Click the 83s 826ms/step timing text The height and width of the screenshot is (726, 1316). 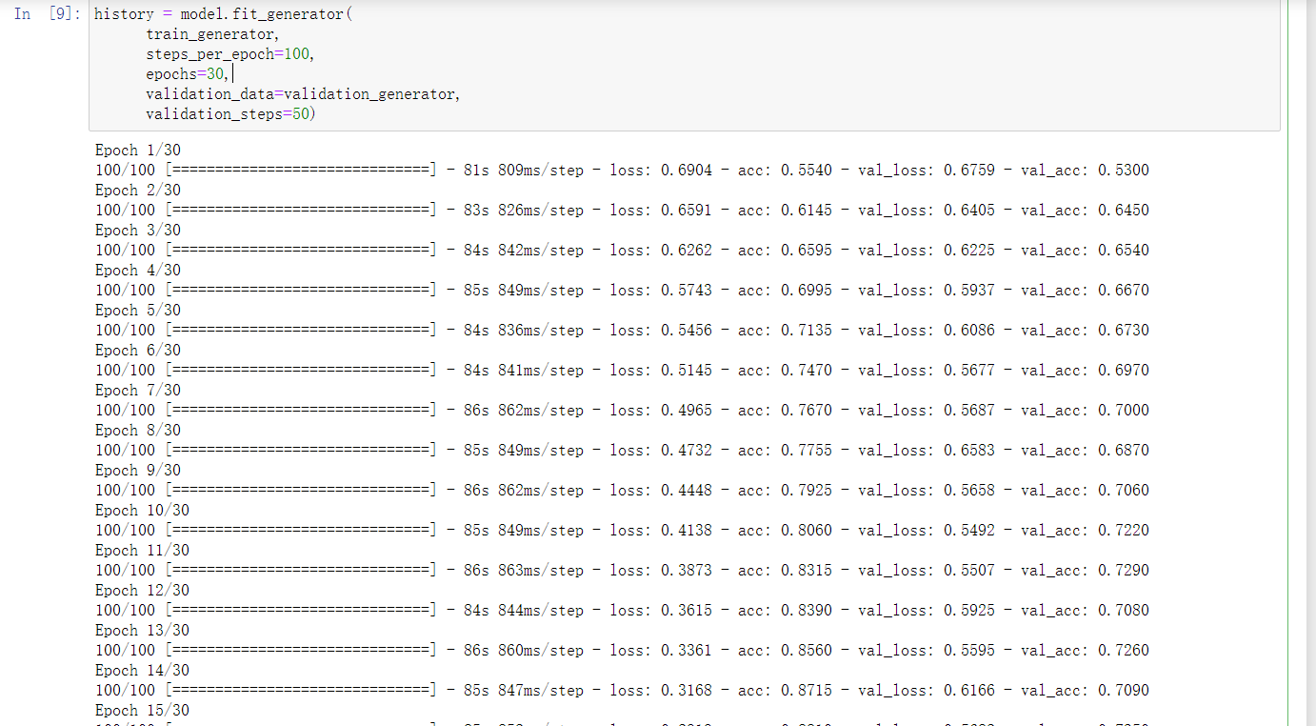click(524, 211)
